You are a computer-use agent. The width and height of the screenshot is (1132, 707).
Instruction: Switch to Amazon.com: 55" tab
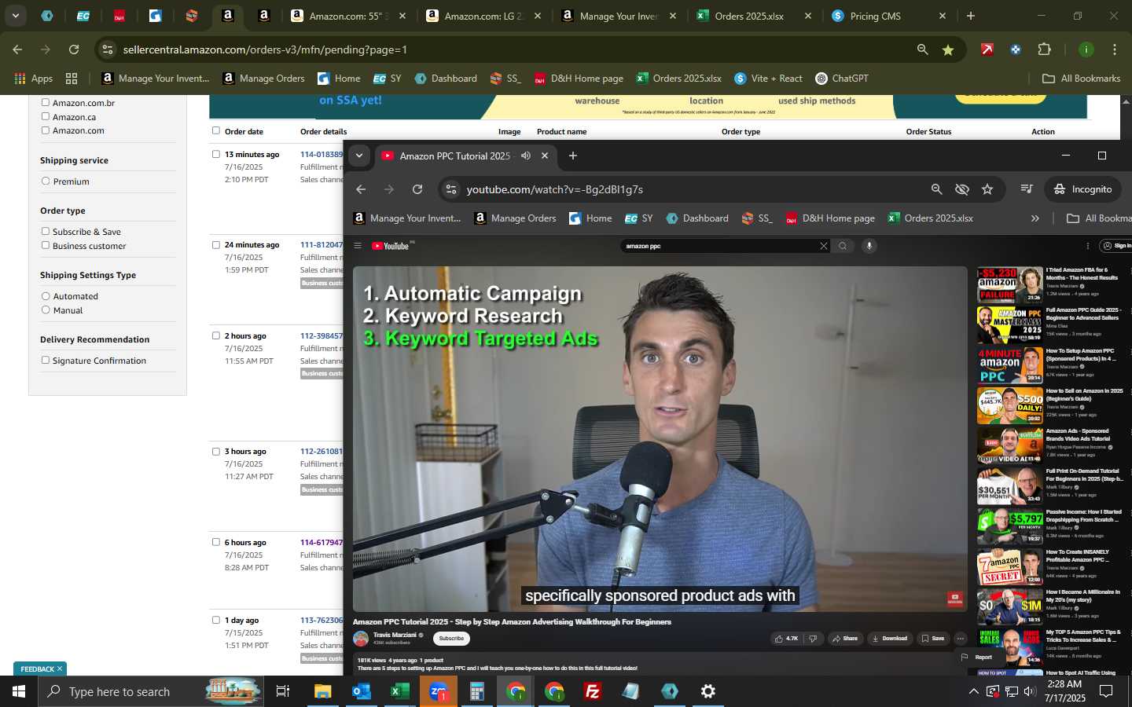tap(348, 16)
